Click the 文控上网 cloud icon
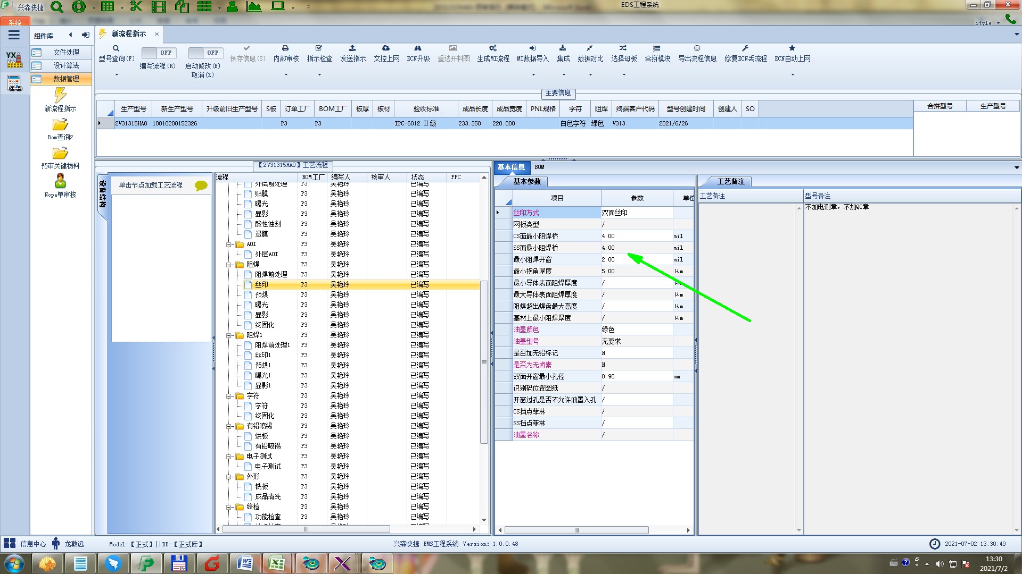This screenshot has height=574, width=1022. pos(386,48)
